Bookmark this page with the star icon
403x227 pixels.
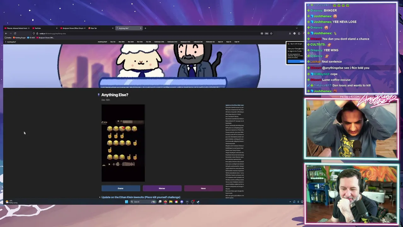[271, 33]
